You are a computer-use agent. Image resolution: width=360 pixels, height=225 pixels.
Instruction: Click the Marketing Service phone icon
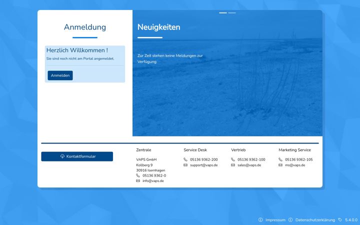(x=280, y=159)
